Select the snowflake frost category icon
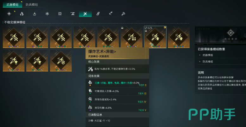This screenshot has height=127, width=246. click(47, 14)
